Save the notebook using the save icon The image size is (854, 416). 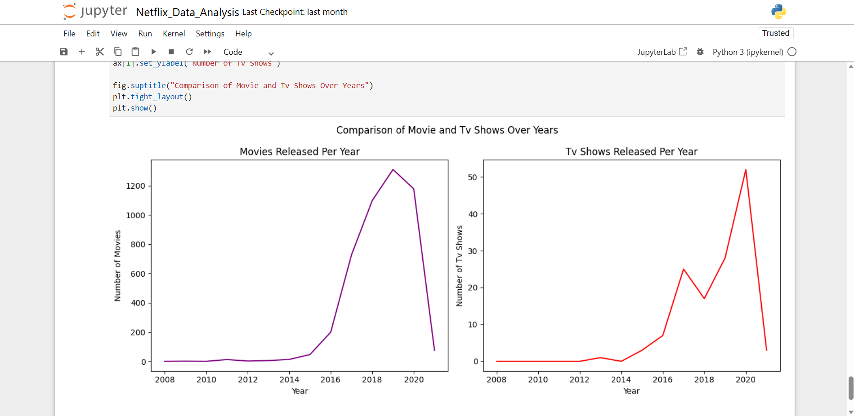point(64,52)
